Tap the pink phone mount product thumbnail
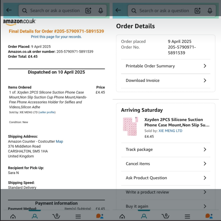The image size is (221, 221). click(x=130, y=126)
